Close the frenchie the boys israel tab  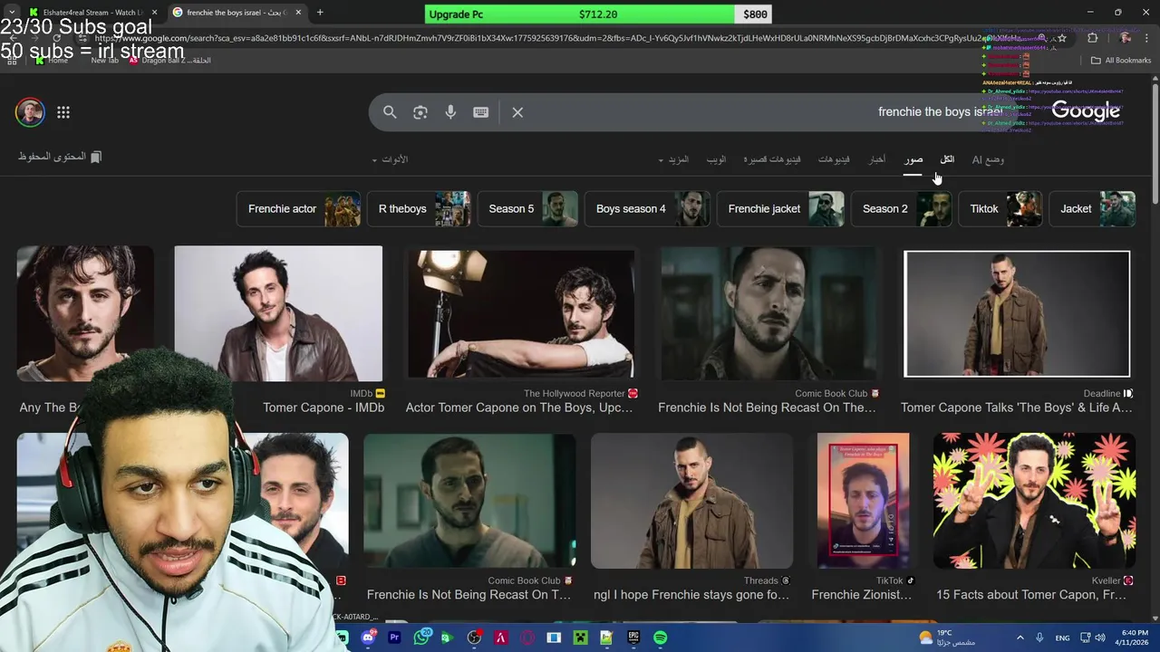[x=298, y=13]
